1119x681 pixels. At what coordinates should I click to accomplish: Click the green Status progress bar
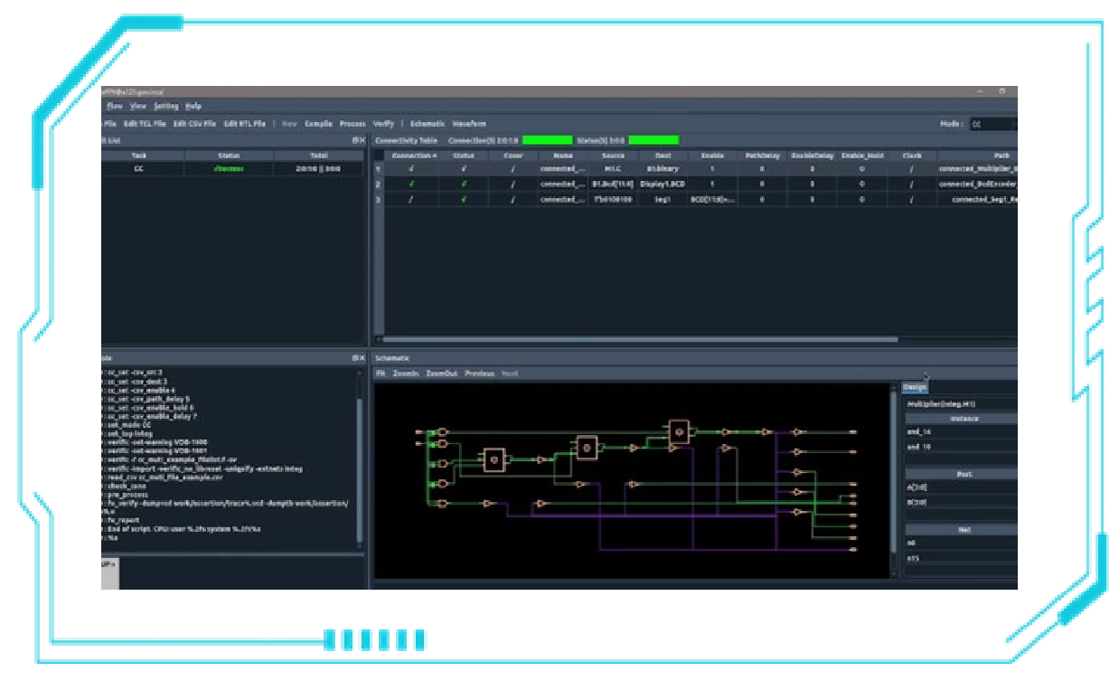coord(653,140)
